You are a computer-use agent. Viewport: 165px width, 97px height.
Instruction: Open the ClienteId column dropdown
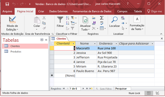click(x=73, y=44)
